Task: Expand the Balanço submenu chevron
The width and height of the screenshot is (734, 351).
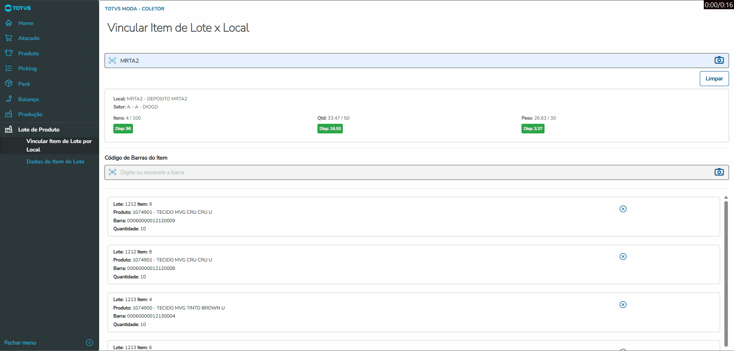Action: pos(89,99)
